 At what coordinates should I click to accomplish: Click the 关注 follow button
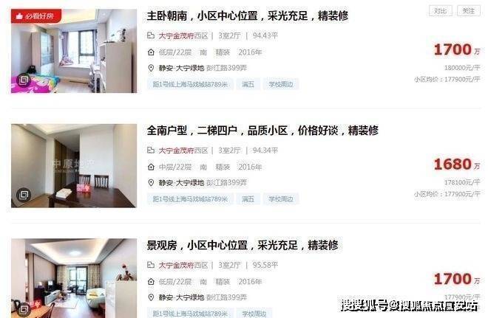click(468, 11)
